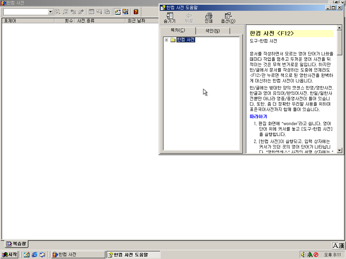Click the forward arrow with letter B icon
346x259 pixels.
(81, 12)
